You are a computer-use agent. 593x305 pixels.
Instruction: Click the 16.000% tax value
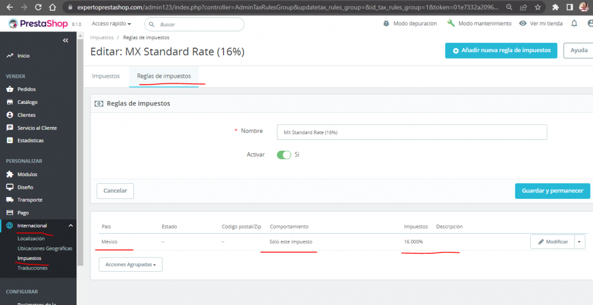[x=413, y=242]
